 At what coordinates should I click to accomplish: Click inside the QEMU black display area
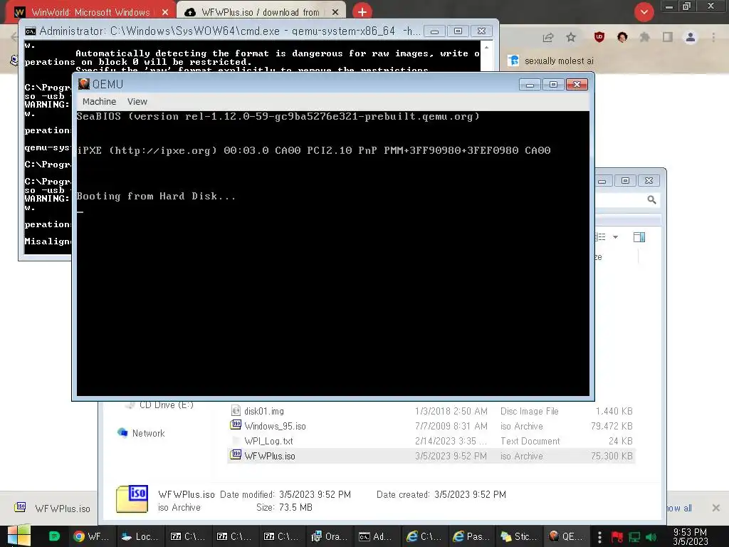333,253
